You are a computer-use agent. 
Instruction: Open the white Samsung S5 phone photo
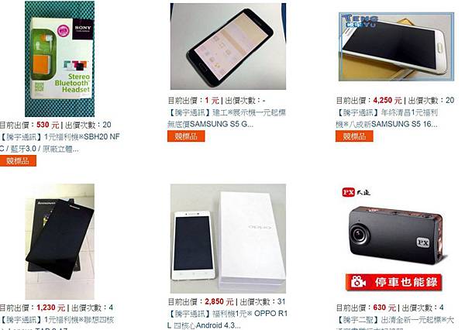pos(396,46)
